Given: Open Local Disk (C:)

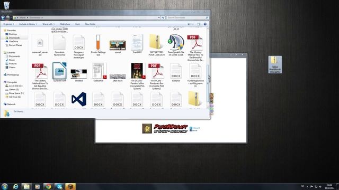Looking at the screenshot, I should coord(15,85).
